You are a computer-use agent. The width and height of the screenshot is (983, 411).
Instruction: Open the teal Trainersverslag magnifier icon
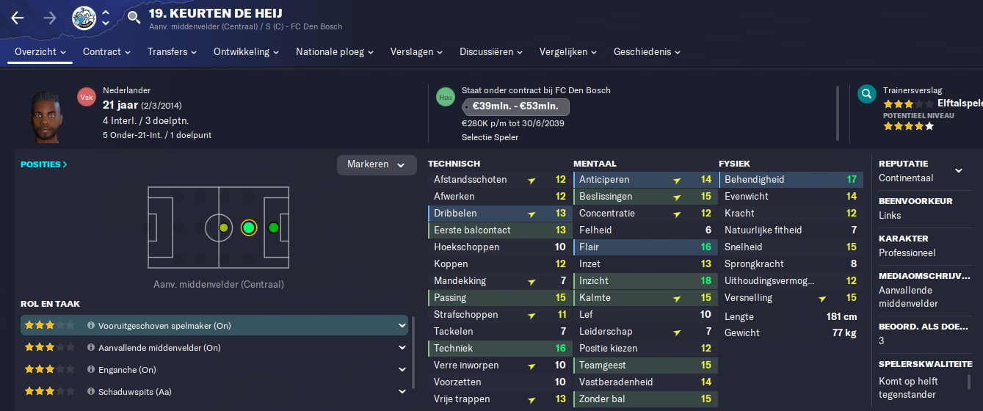[x=867, y=94]
